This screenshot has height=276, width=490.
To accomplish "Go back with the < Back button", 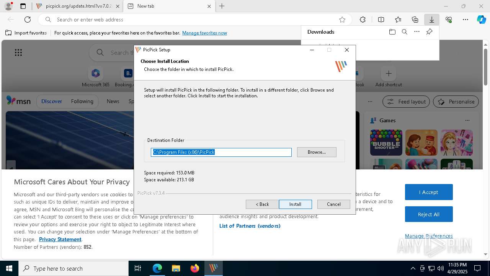I will (x=262, y=204).
